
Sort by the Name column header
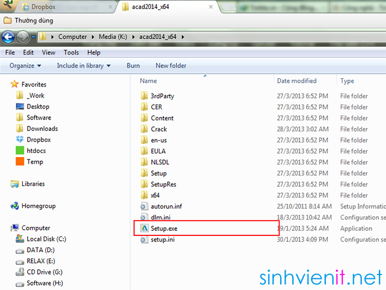pos(148,80)
